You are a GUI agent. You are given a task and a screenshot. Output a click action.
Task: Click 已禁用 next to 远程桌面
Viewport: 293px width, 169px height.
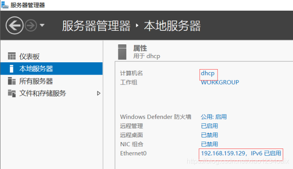210,135
